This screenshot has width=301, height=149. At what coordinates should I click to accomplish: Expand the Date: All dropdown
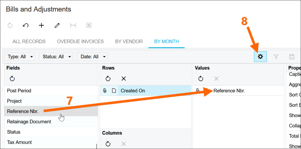click(x=92, y=57)
